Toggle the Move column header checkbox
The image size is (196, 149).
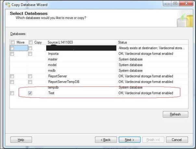12,42
